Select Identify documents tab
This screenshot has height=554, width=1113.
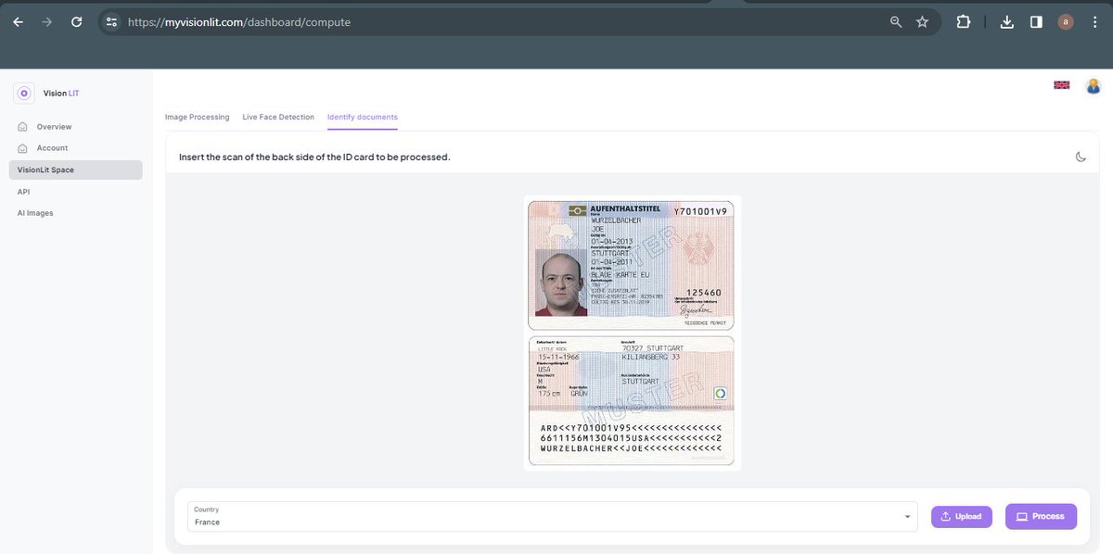pos(363,118)
